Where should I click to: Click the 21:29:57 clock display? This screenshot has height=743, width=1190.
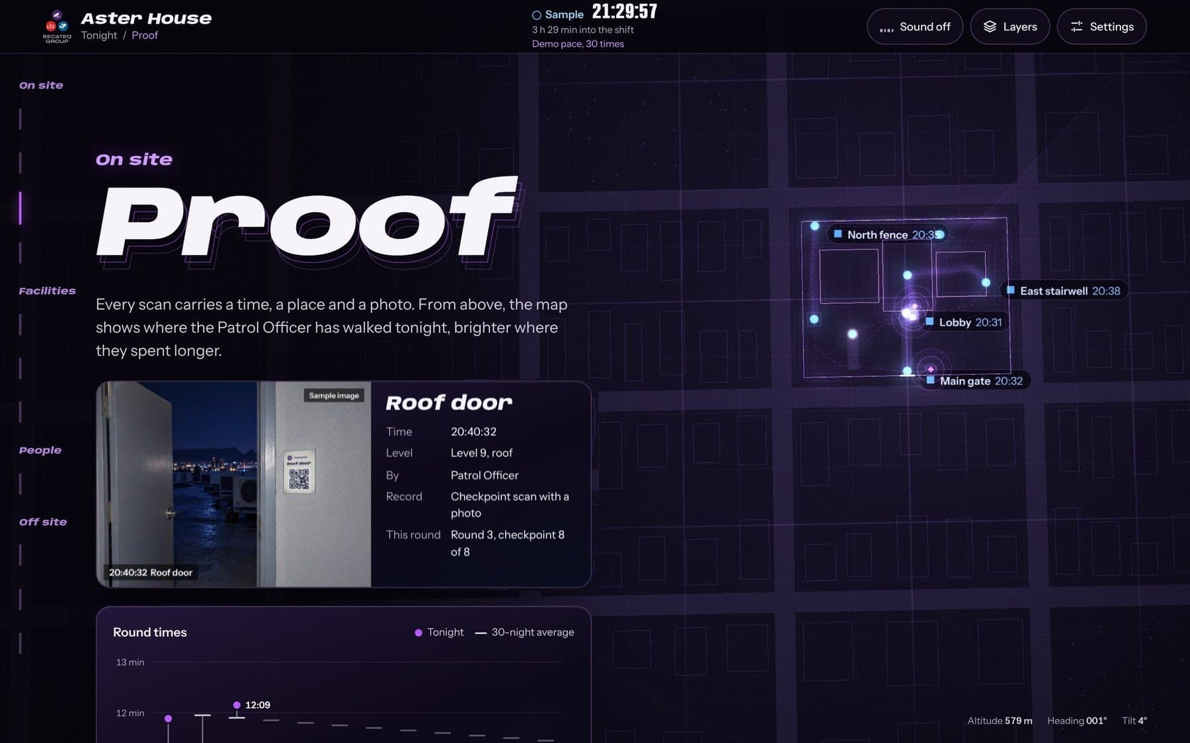(x=625, y=12)
